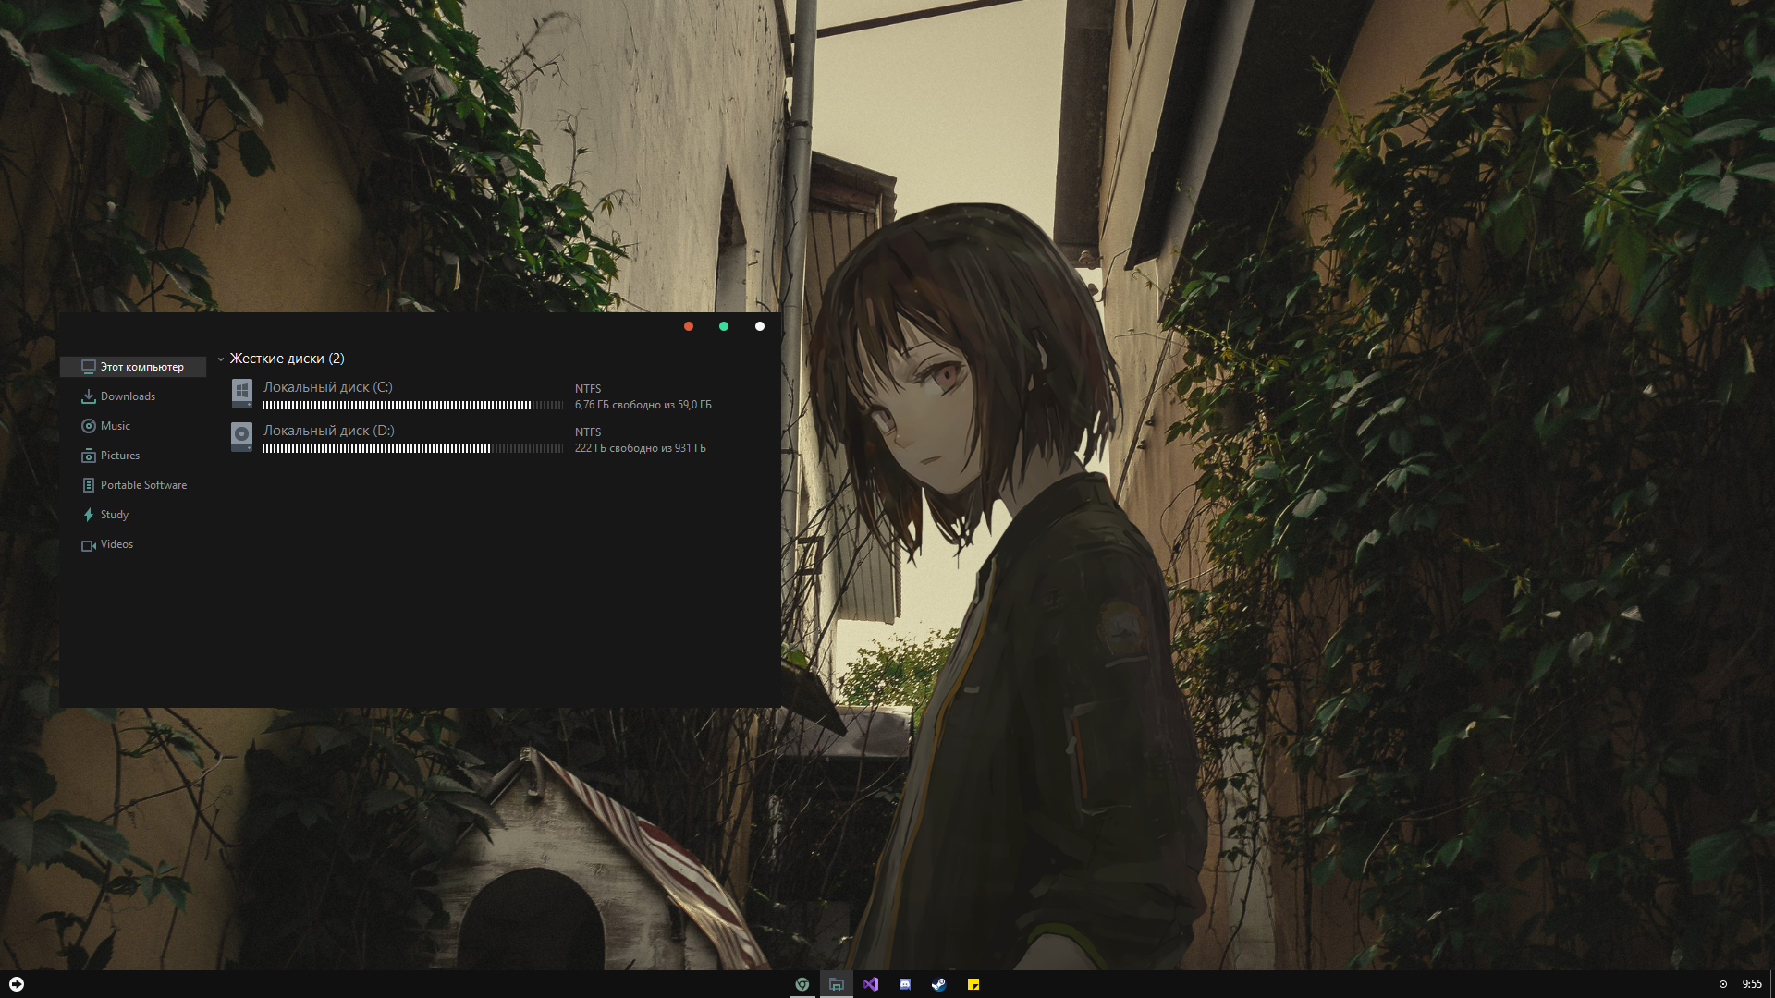Open Steam from the taskbar

[x=938, y=984]
